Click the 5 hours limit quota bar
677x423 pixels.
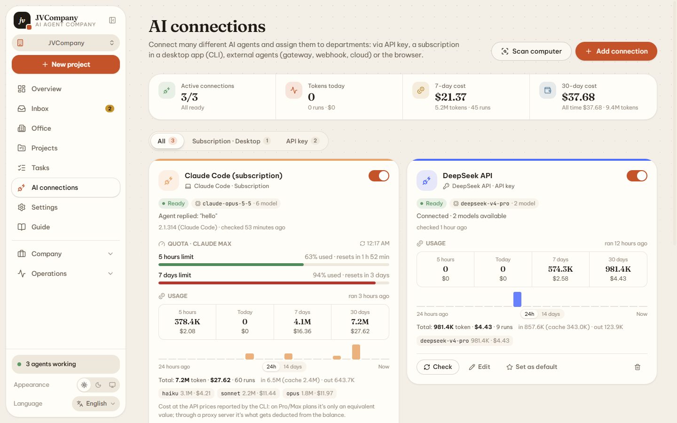pos(274,265)
